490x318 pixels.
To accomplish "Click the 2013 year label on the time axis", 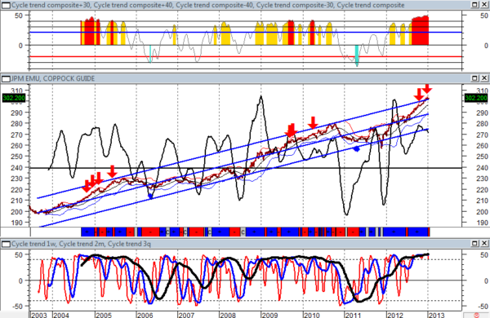I will (436, 315).
